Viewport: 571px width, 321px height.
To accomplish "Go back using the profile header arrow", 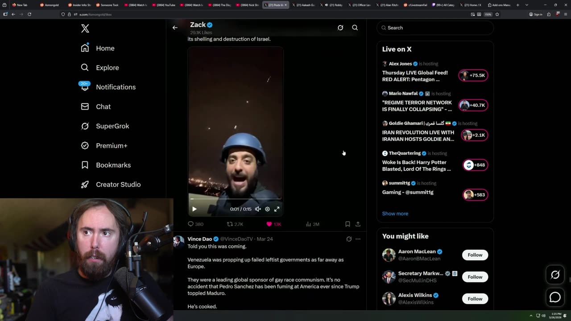I will pos(175,28).
